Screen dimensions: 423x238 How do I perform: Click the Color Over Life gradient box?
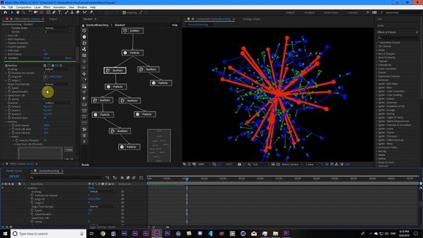coord(40,153)
